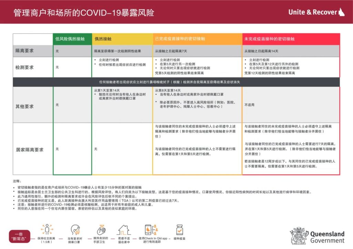Click the face mask icon

75,230
